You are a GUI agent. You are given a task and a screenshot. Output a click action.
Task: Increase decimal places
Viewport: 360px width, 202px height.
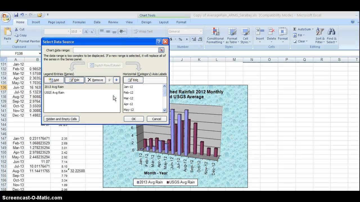tap(194, 39)
